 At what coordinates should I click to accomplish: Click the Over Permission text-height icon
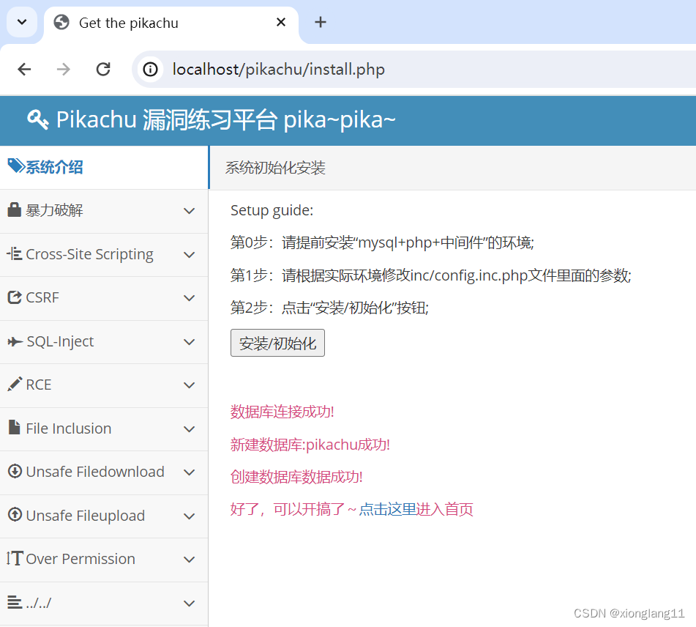(15, 558)
